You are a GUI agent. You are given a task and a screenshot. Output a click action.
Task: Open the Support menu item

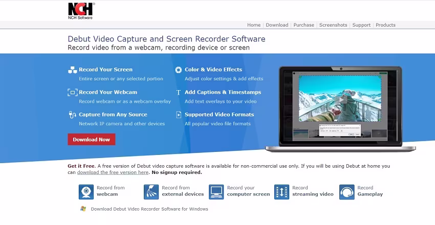pyautogui.click(x=361, y=25)
